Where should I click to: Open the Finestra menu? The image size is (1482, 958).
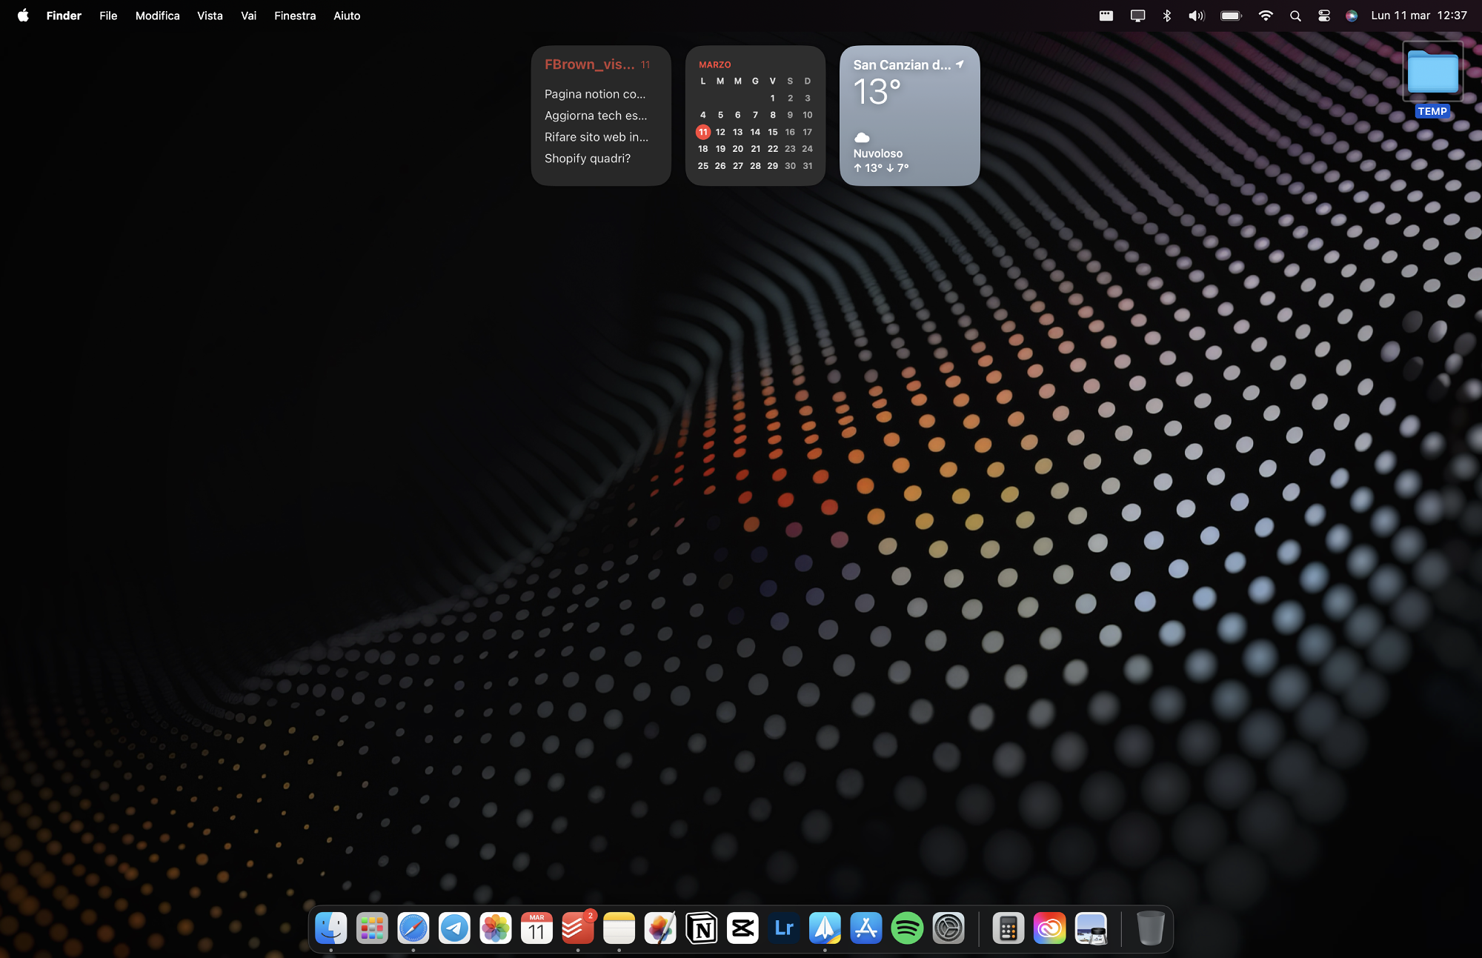point(295,16)
